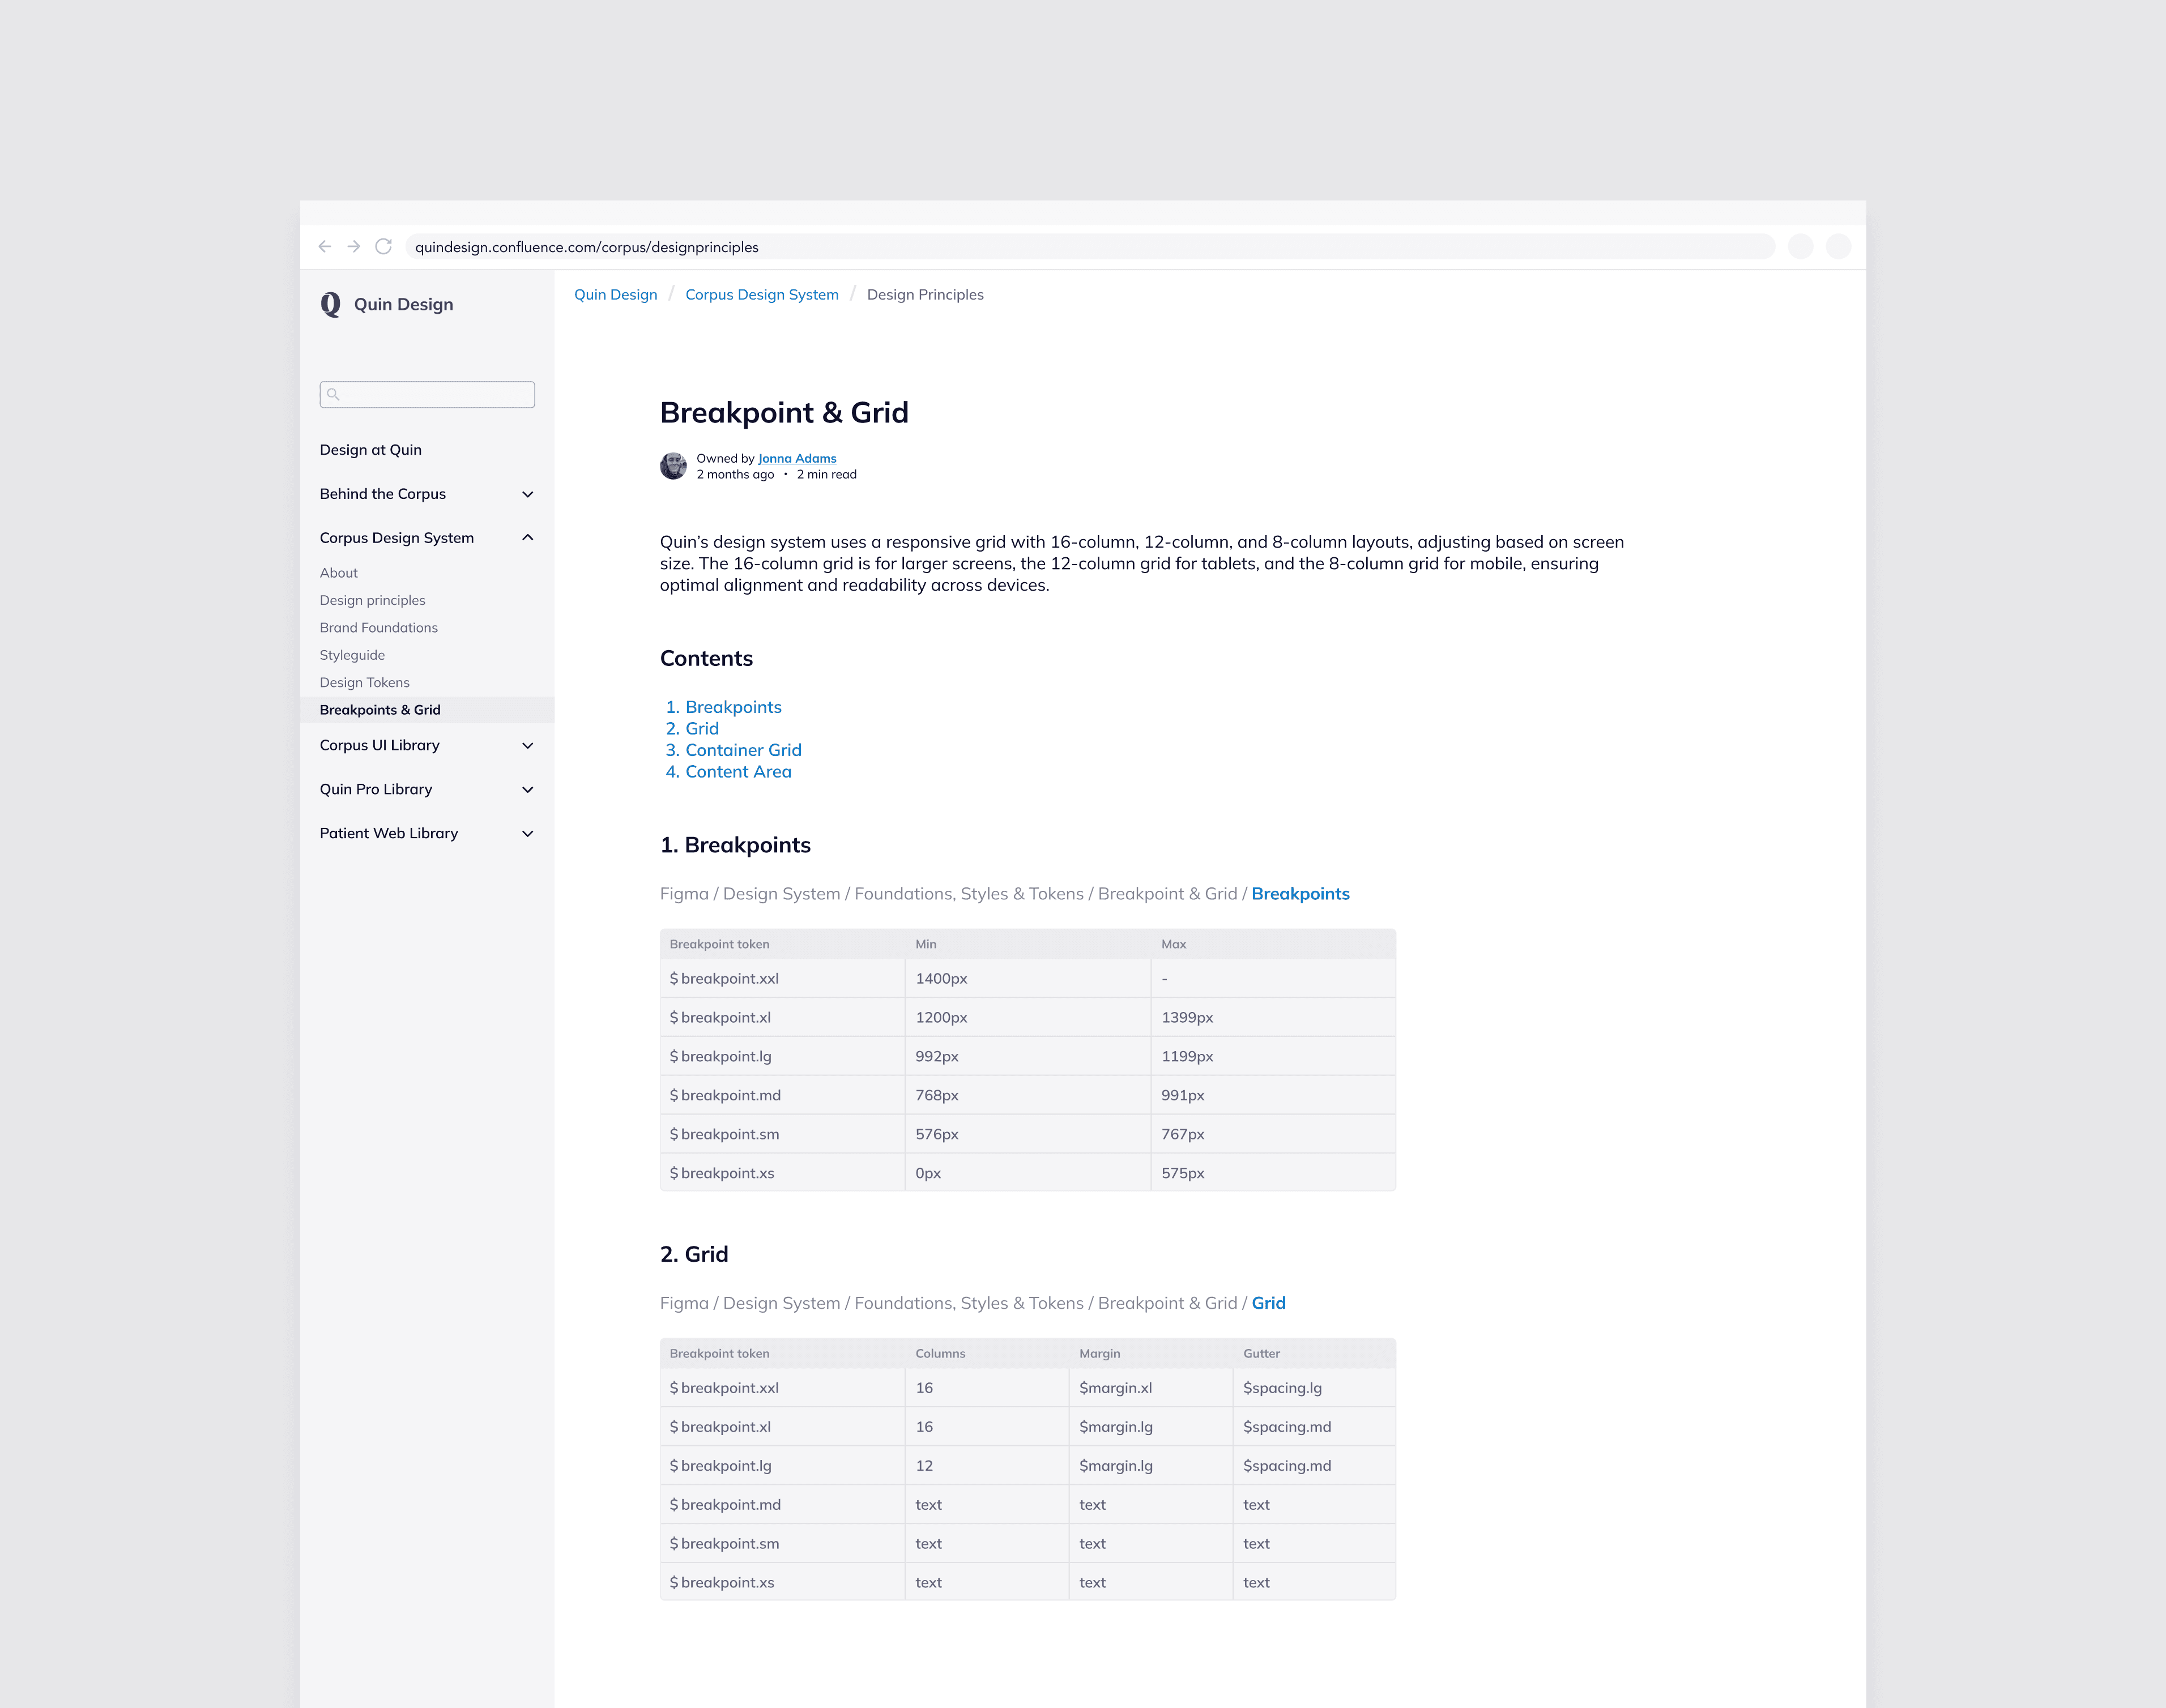Click the browser back arrow
The height and width of the screenshot is (1708, 2166).
click(x=325, y=246)
